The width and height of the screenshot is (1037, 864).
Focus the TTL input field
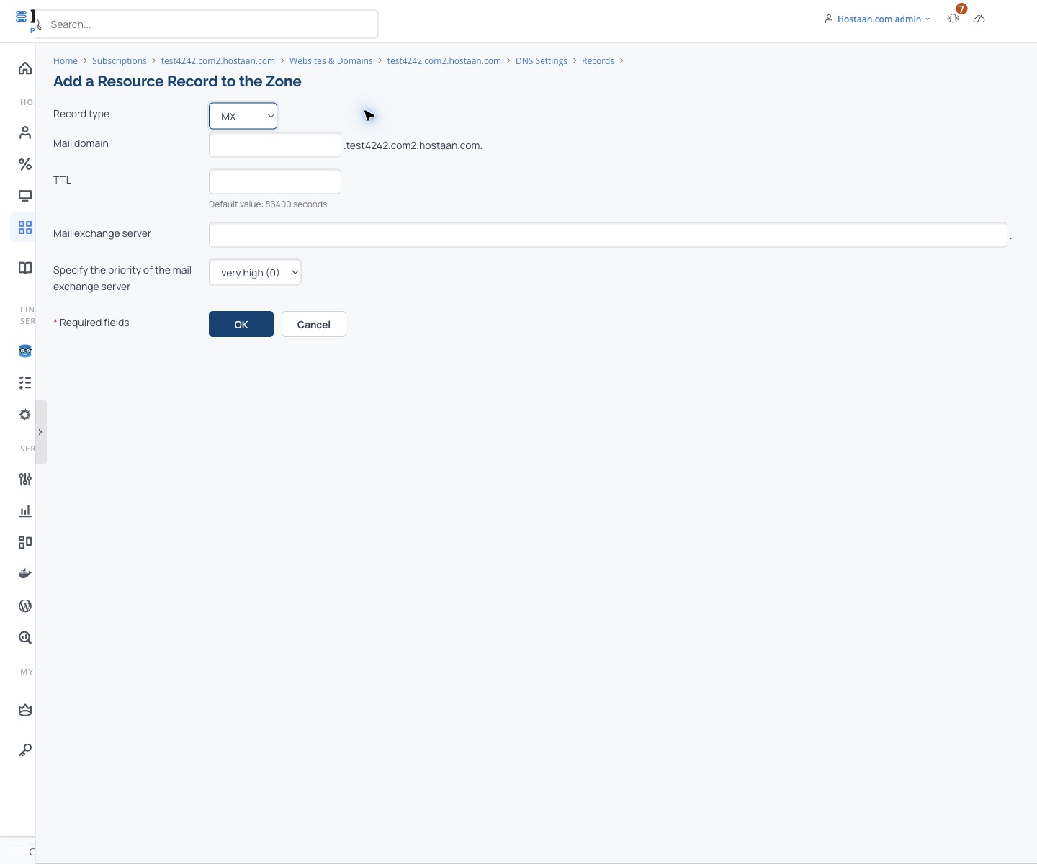[x=275, y=181]
